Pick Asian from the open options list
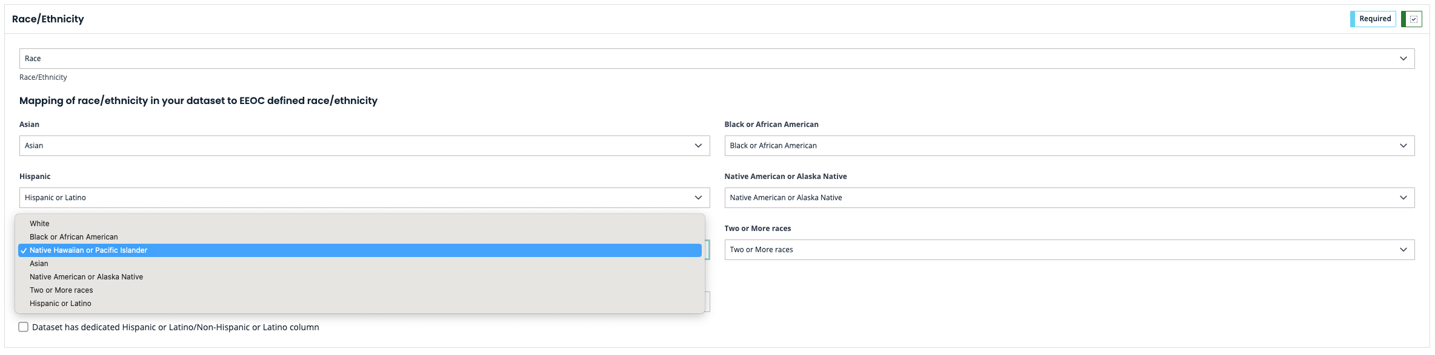 click(39, 264)
